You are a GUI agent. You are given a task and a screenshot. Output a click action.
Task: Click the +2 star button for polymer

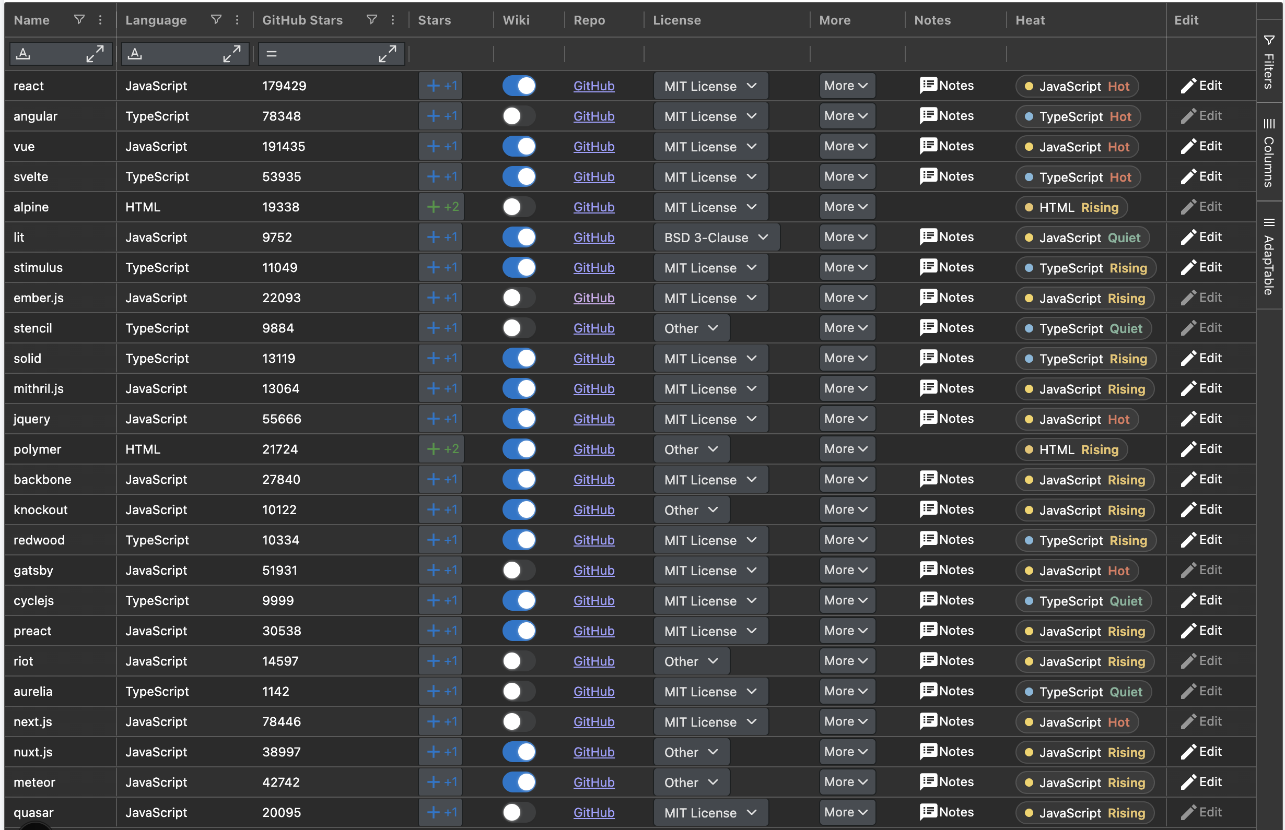pos(442,449)
